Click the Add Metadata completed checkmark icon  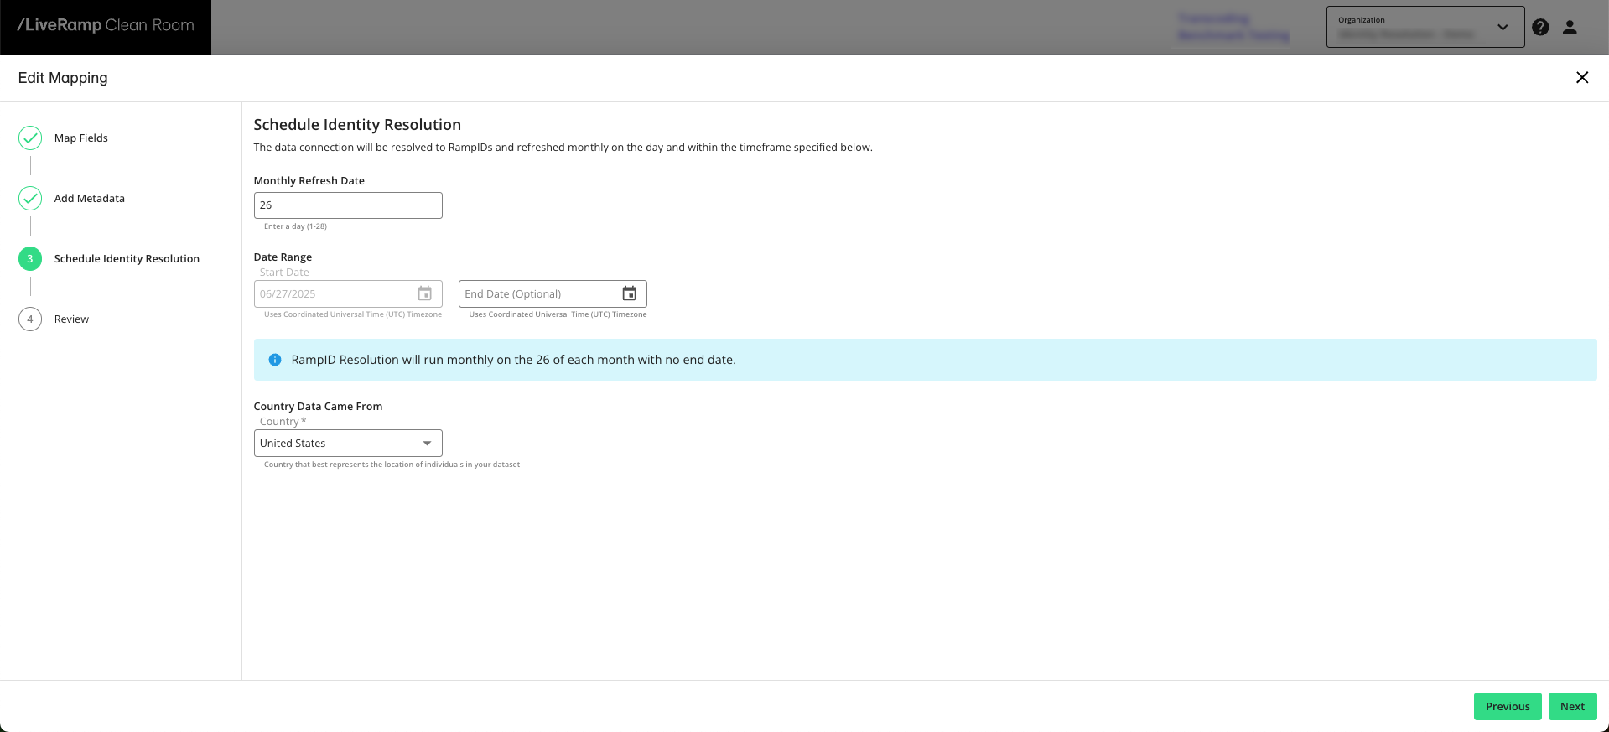click(30, 199)
